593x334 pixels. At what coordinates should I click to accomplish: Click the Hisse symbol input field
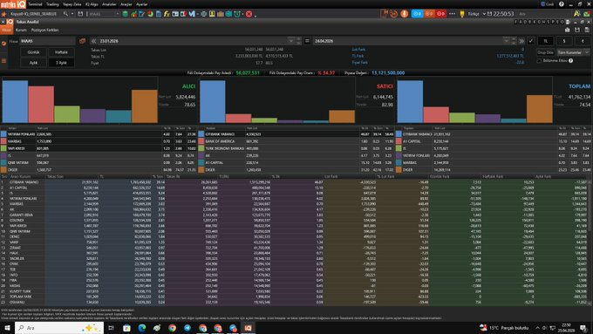click(x=47, y=41)
